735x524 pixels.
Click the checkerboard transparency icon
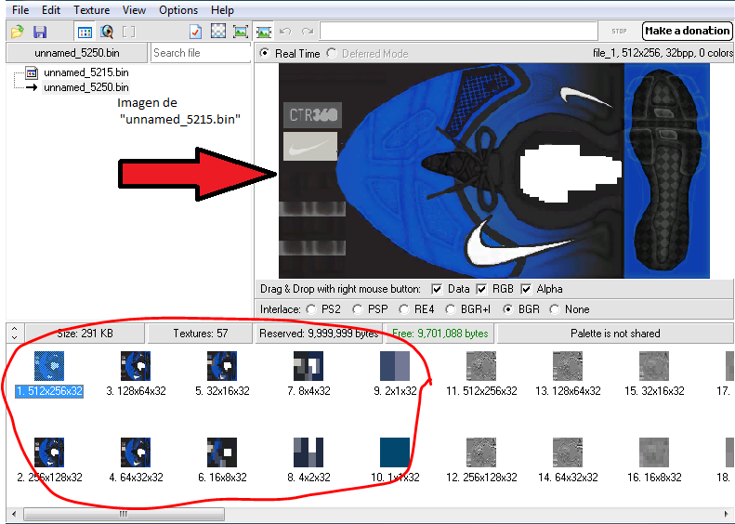click(218, 32)
